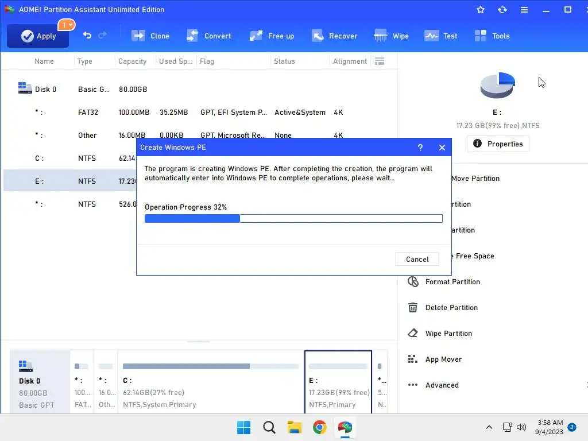The width and height of the screenshot is (588, 441).
Task: Click the network tray icon
Action: [x=508, y=427]
